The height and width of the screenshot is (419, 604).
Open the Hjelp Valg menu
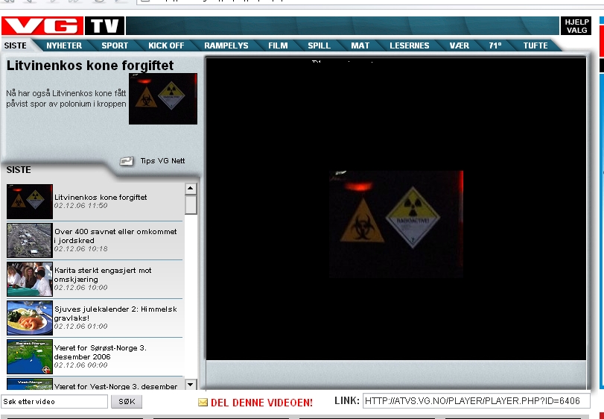576,26
